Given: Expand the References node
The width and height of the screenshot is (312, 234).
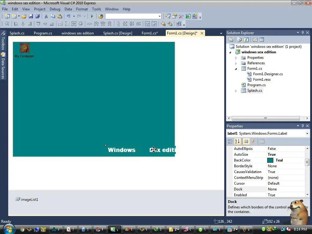Looking at the screenshot, I should (x=236, y=63).
